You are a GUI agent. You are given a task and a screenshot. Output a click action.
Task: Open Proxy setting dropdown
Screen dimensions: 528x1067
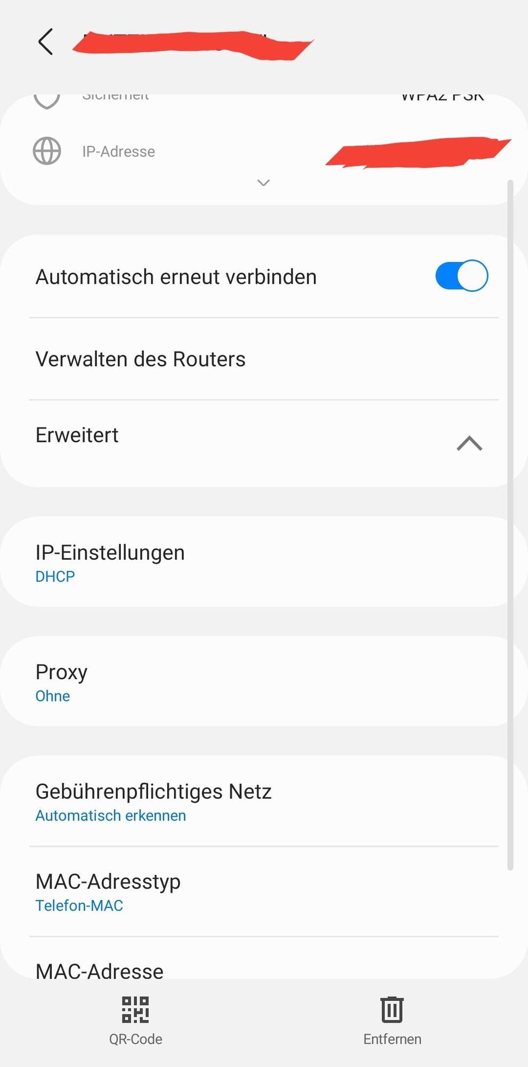(61, 681)
